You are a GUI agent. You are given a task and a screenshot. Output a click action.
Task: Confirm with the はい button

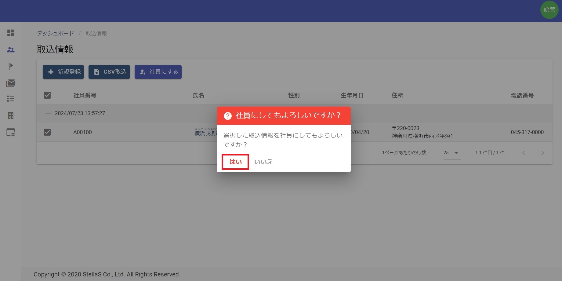pyautogui.click(x=235, y=162)
